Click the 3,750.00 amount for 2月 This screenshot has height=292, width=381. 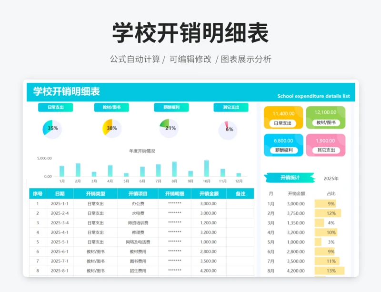point(296,213)
